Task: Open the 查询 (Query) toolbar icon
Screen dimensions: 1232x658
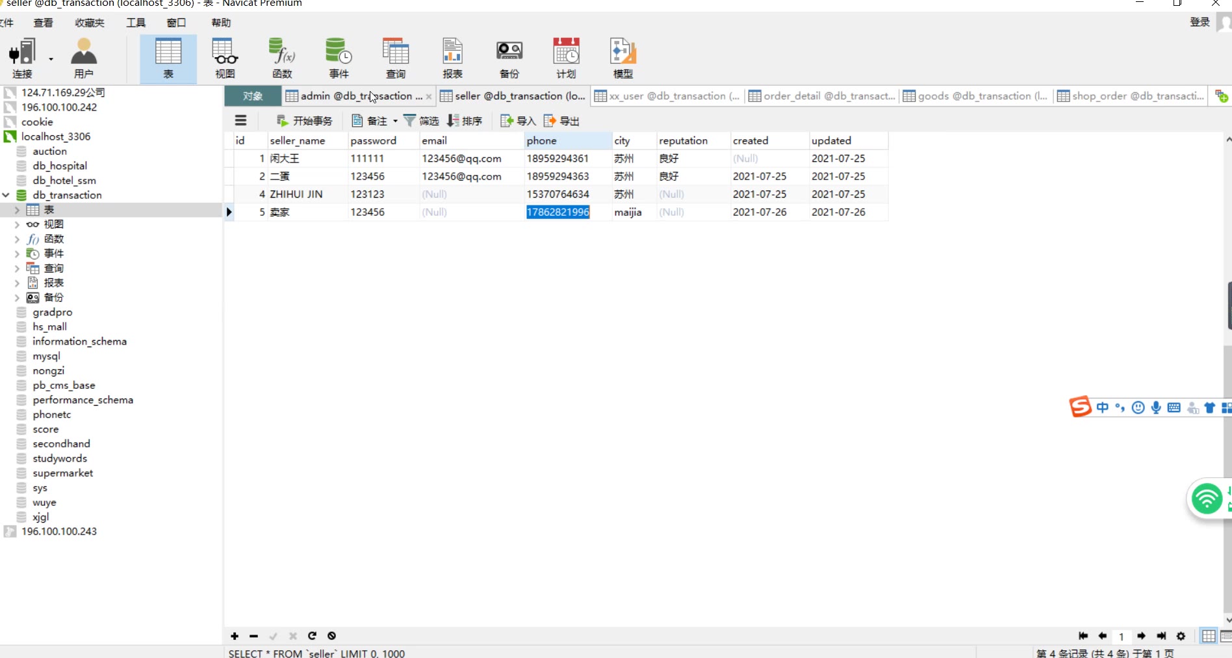Action: (x=395, y=58)
